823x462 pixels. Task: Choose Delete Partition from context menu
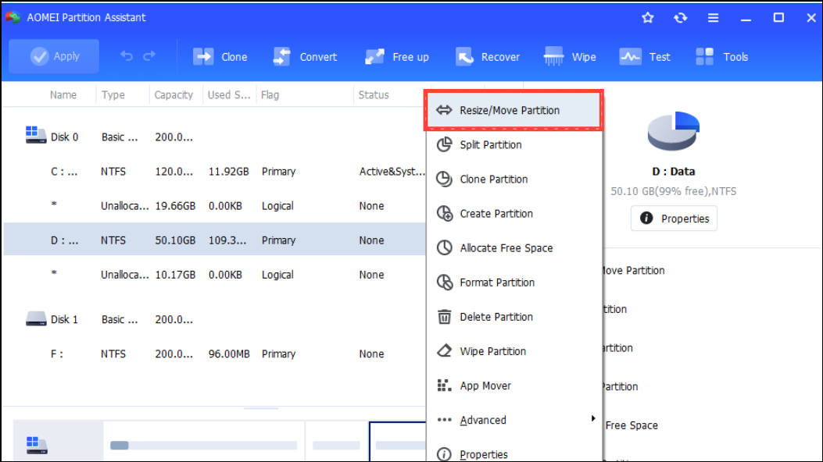pyautogui.click(x=513, y=317)
